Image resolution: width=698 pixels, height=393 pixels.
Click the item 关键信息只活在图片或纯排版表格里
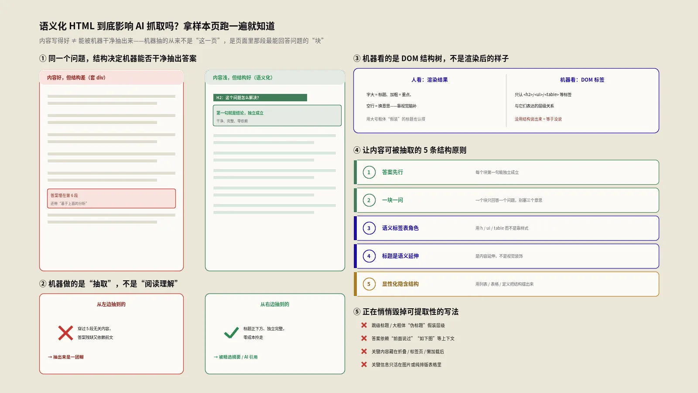click(407, 365)
